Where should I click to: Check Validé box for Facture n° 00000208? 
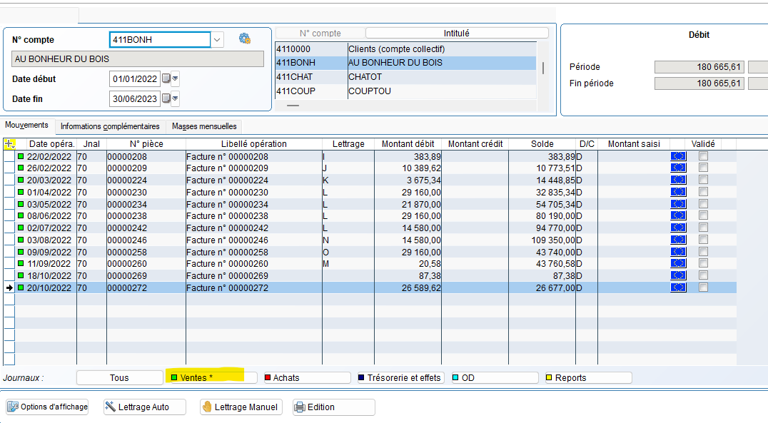click(x=703, y=156)
